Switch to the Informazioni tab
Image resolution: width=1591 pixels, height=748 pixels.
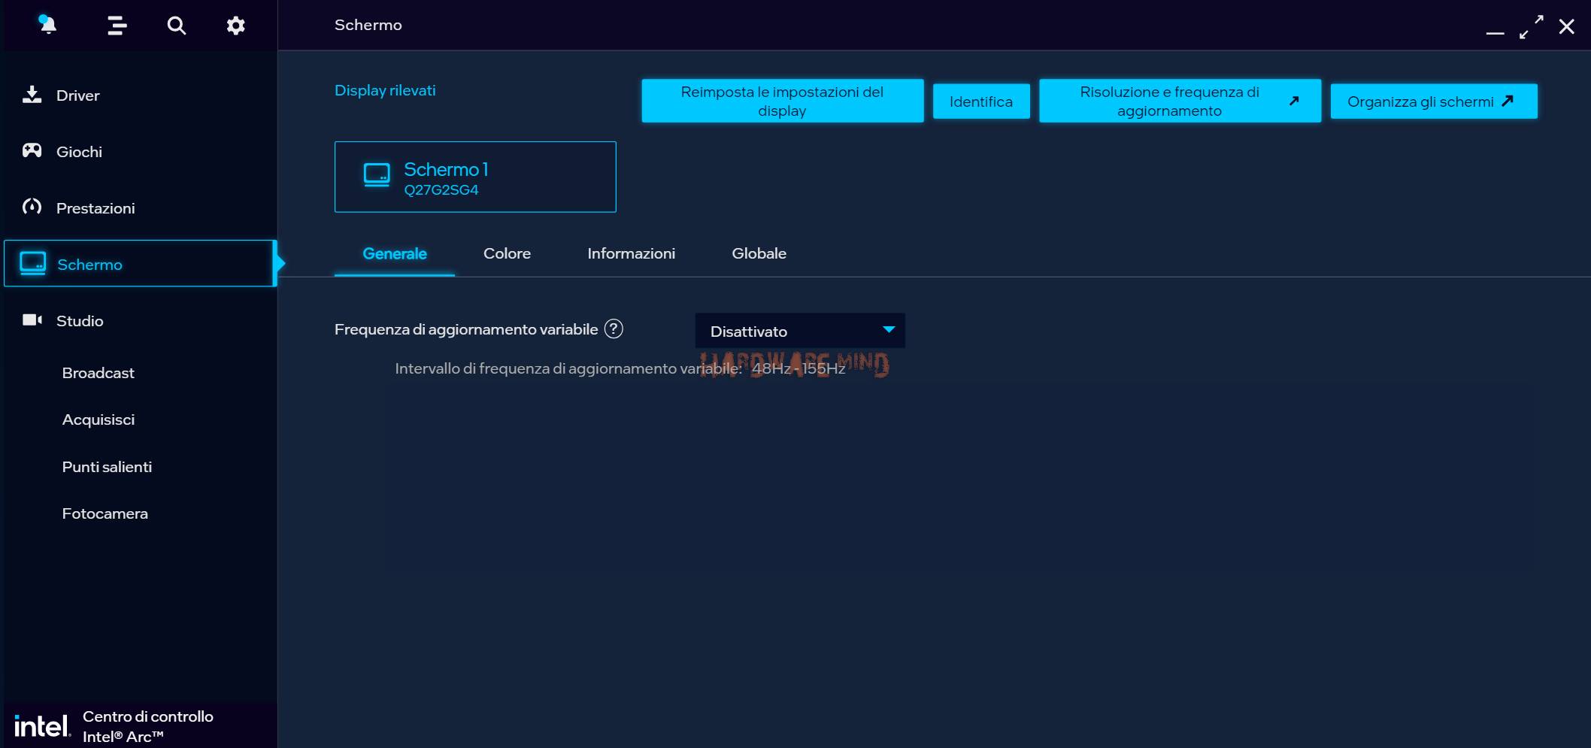(631, 253)
